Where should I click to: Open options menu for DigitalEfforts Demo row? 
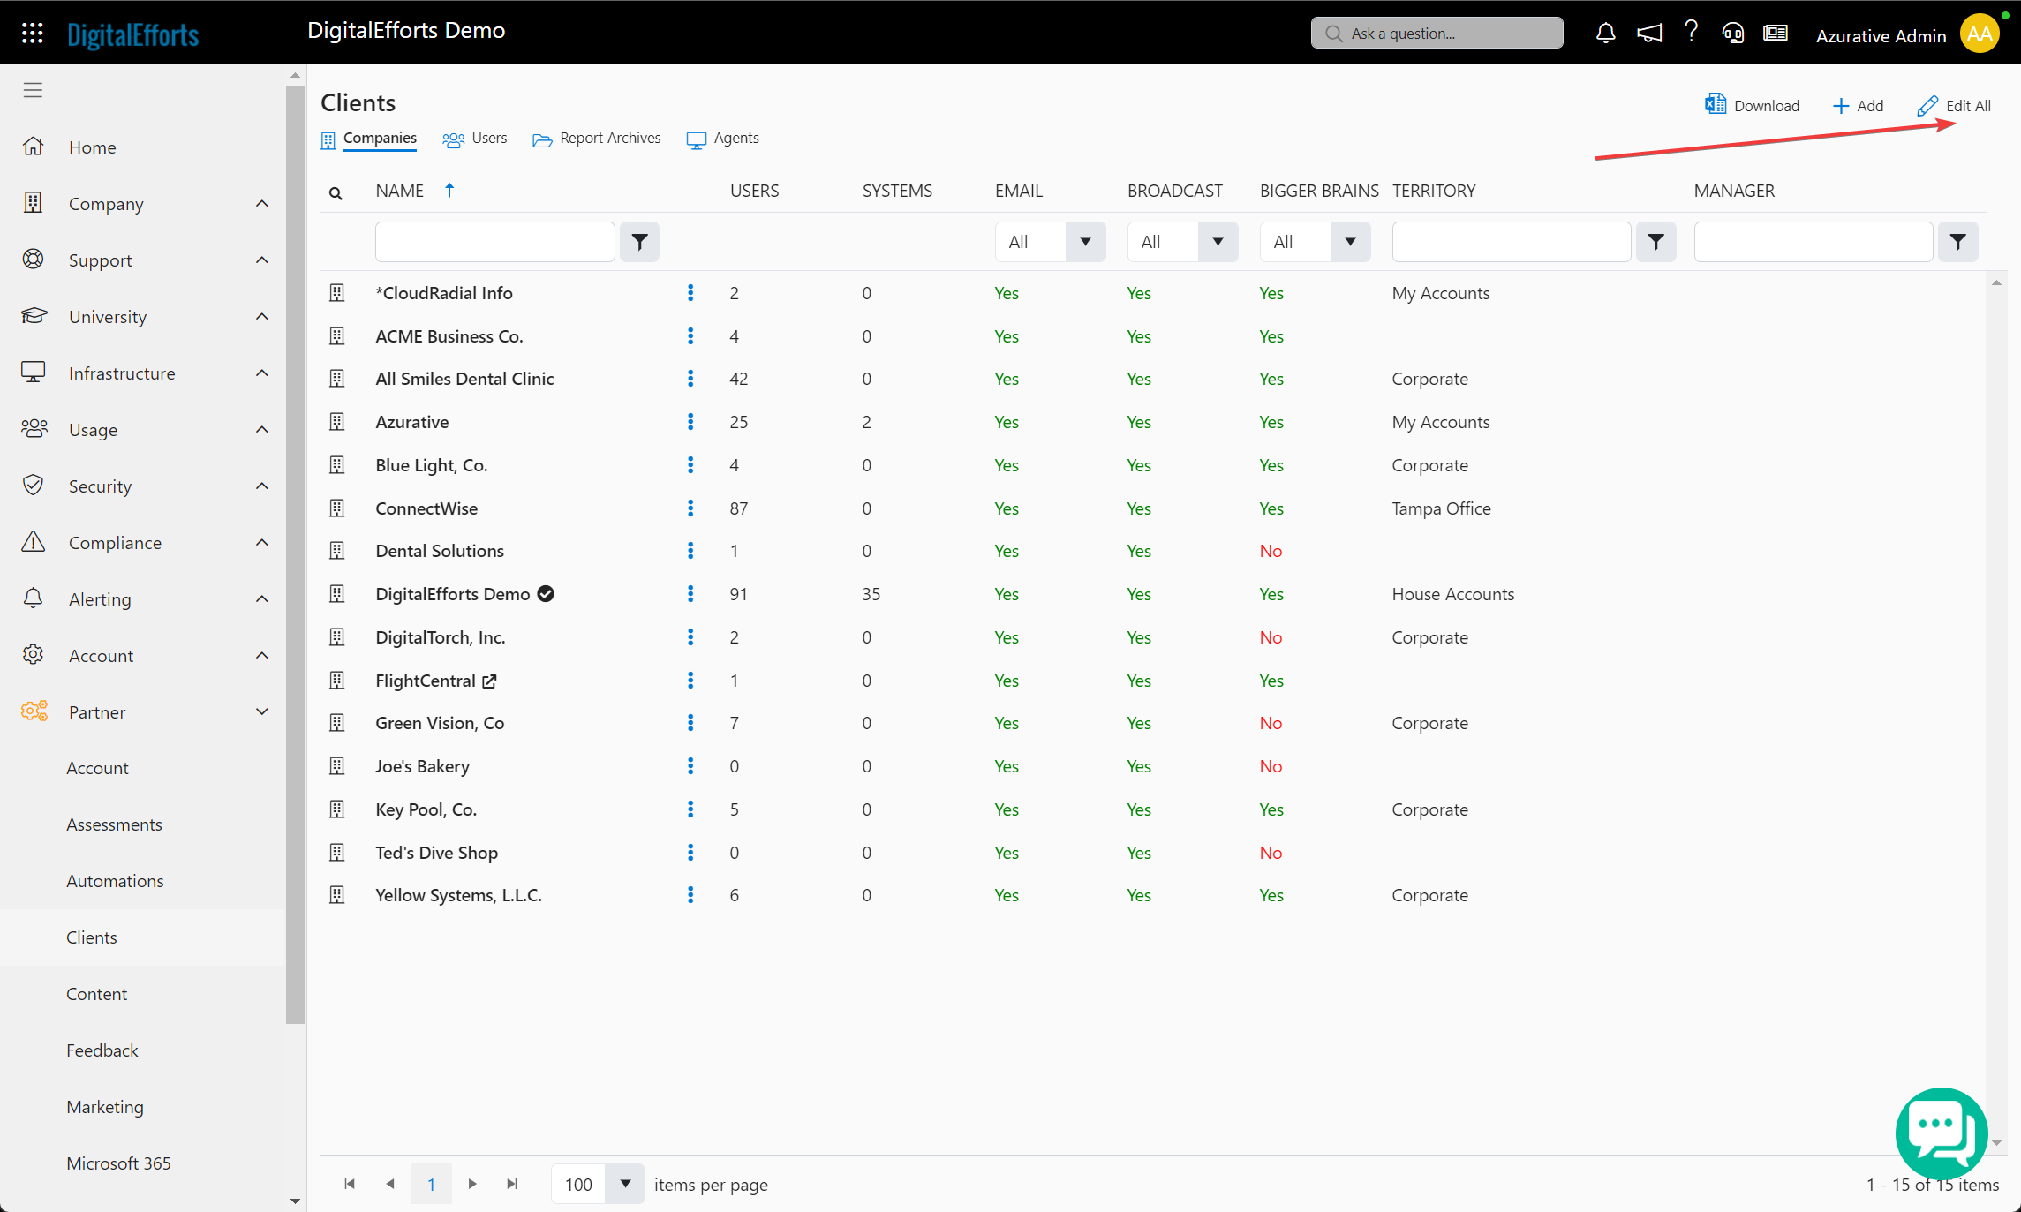click(x=690, y=594)
